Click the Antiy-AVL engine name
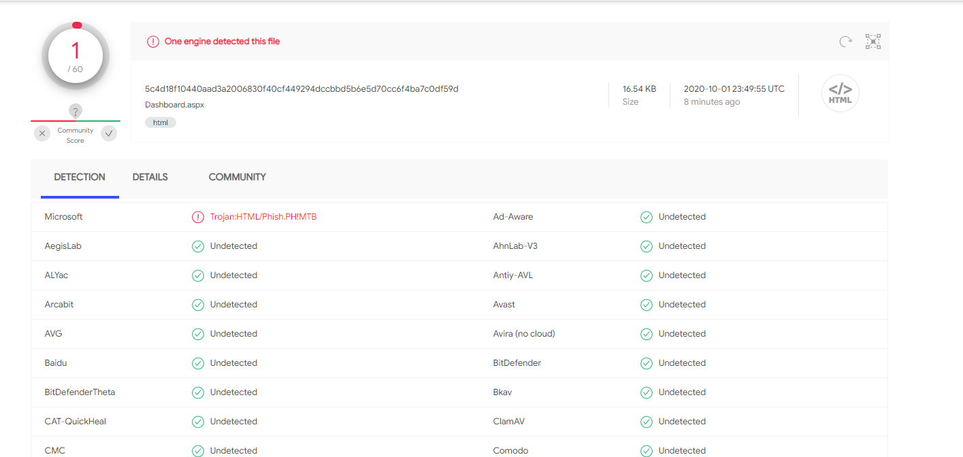This screenshot has width=963, height=457. [513, 275]
